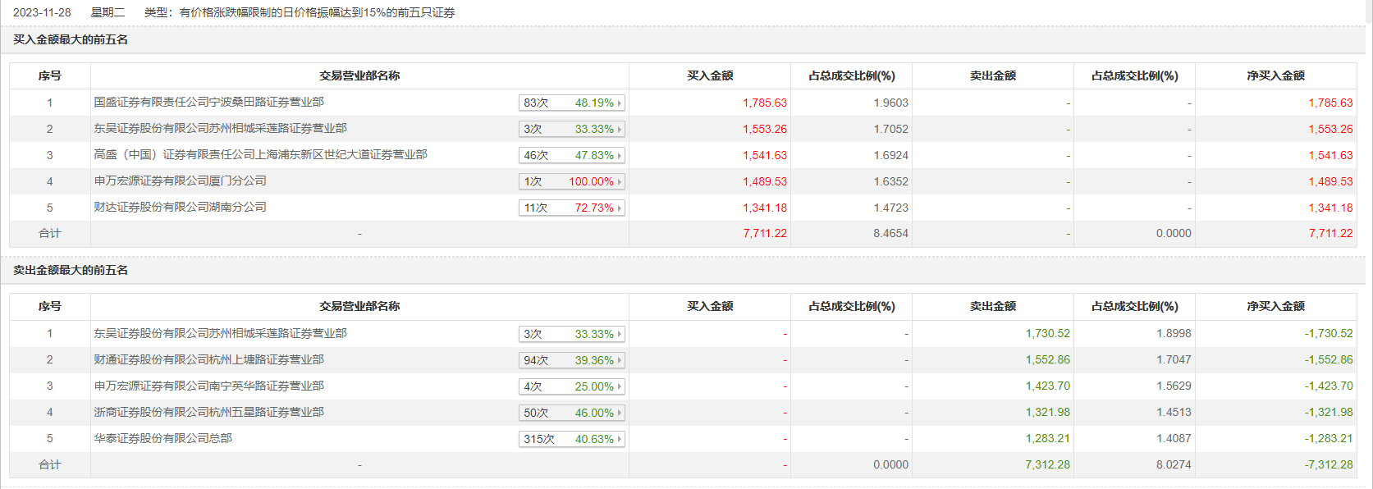Click 净买入金额 column header in sell table

[1275, 306]
